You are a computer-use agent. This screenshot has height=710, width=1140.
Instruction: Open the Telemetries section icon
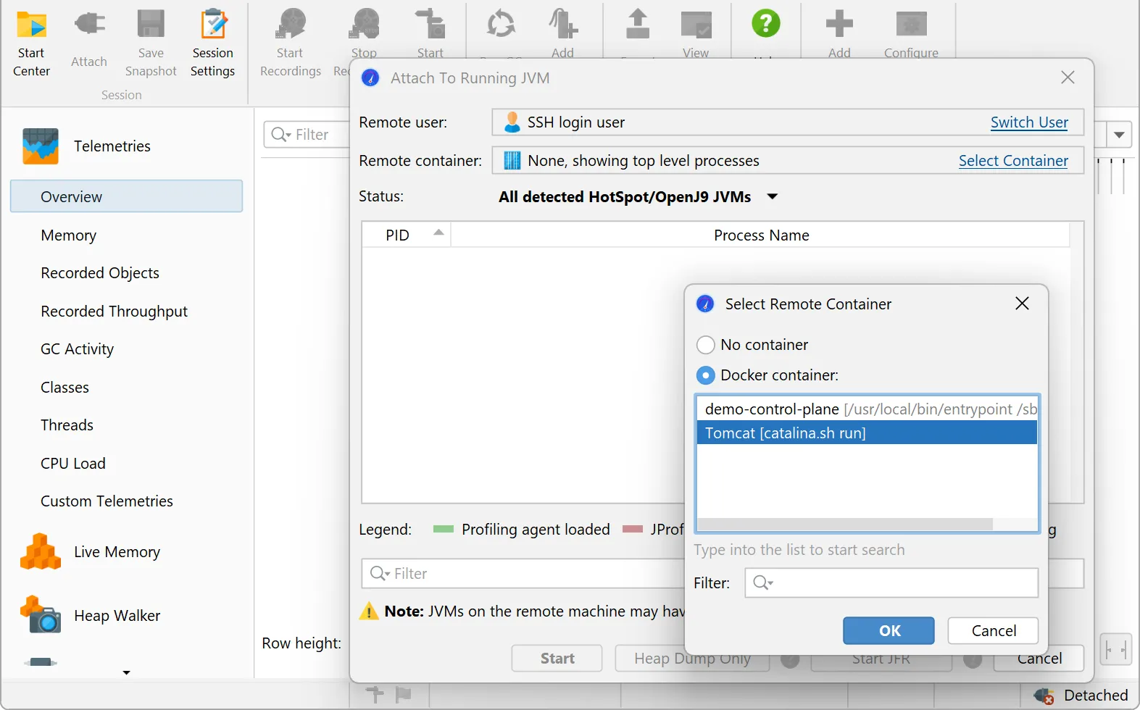click(41, 146)
